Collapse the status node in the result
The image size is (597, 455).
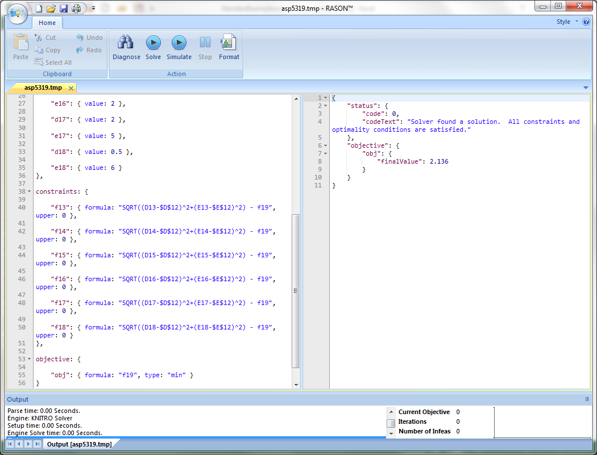326,106
